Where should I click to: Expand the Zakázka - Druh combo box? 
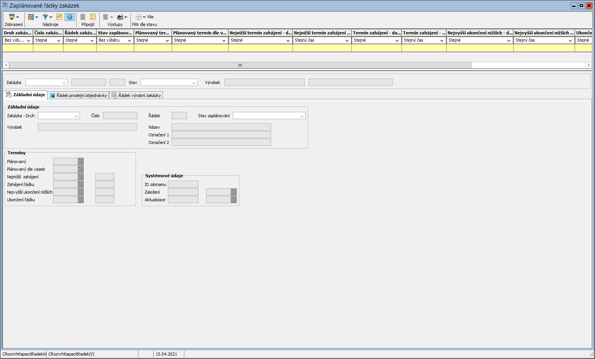pos(76,116)
